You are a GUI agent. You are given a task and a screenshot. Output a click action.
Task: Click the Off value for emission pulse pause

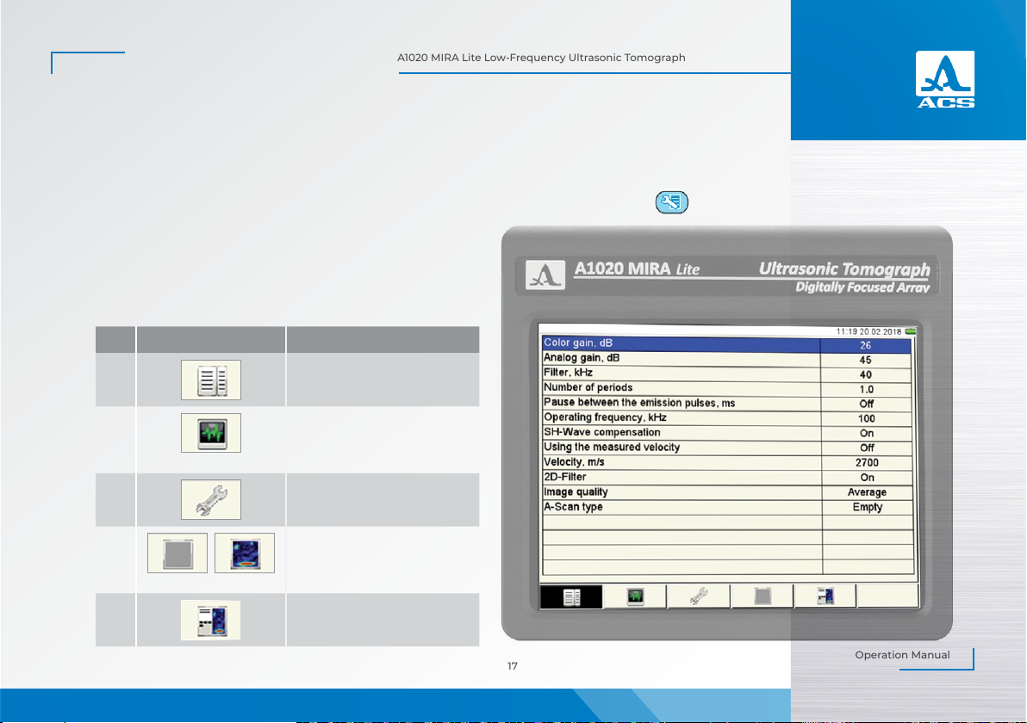tap(867, 404)
